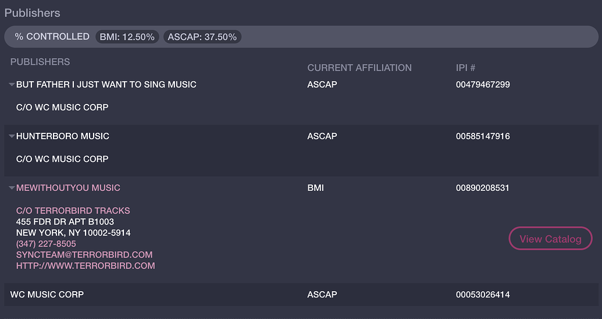Screen dimensions: 602x319
Task: Email SYNCTEAM@TERRORBIRD.COM via its link
Action: coord(84,255)
